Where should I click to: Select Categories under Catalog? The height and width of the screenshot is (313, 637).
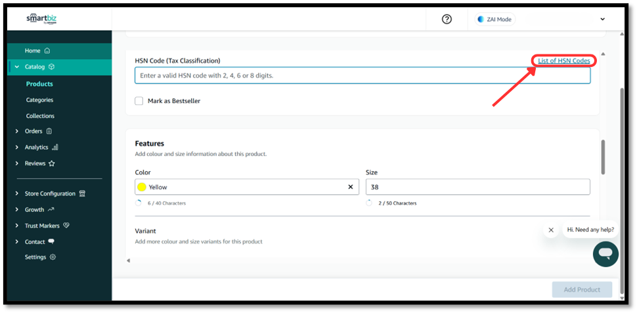[39, 100]
